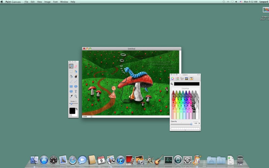Open Photo Booth from the Dock
This screenshot has width=269, height=168.
point(130,160)
